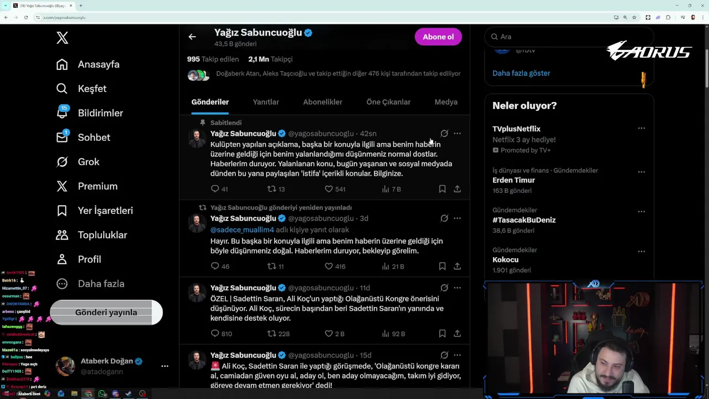The image size is (709, 399).
Task: Reply to the pinned post with 41 comments
Action: click(215, 189)
